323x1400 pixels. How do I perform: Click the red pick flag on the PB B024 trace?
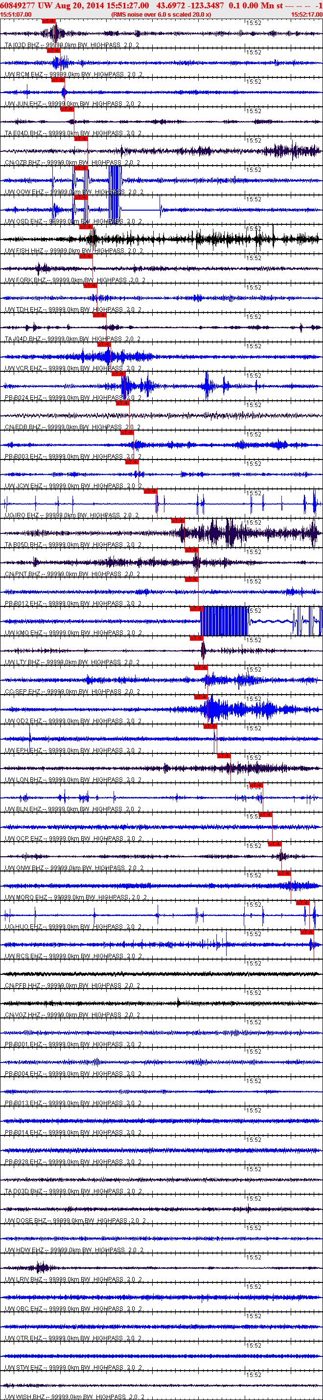tap(118, 373)
